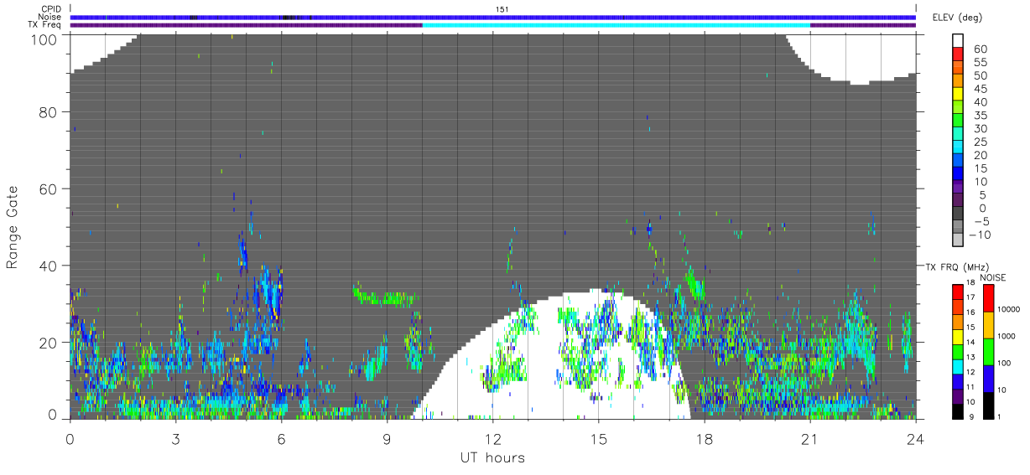Click the blue Noise strip above the plot
This screenshot has height=475, width=1030.
click(493, 17)
